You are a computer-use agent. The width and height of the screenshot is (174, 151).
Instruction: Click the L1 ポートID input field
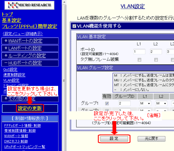coord(139,51)
